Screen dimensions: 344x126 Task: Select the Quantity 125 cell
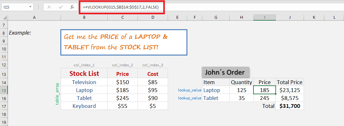click(x=241, y=90)
